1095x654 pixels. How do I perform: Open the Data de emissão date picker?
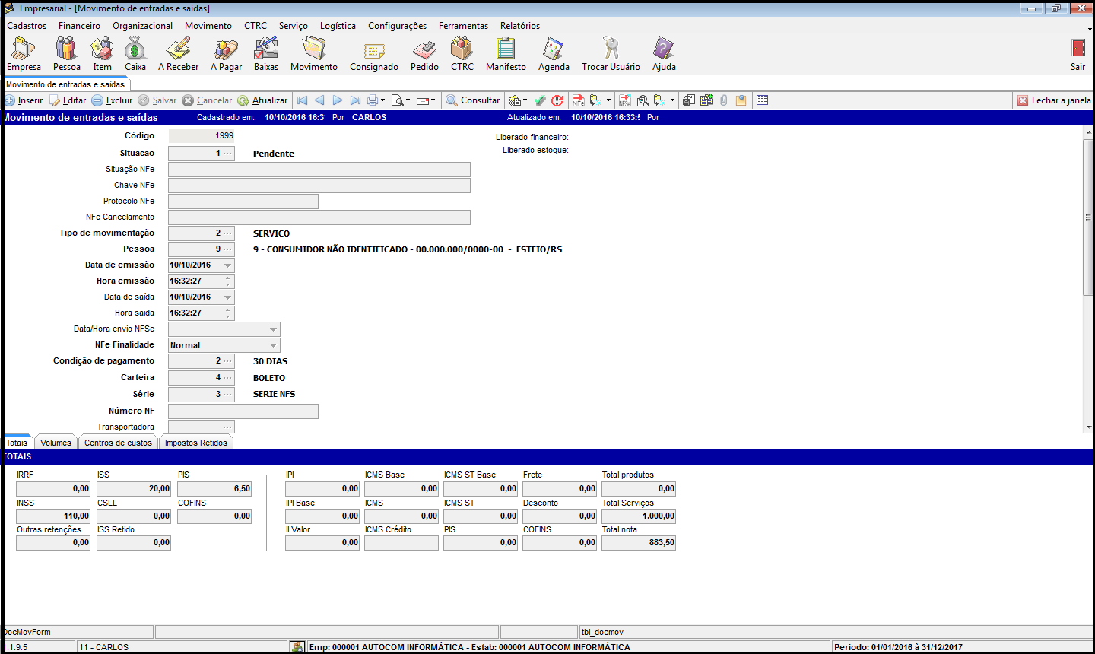(x=227, y=265)
